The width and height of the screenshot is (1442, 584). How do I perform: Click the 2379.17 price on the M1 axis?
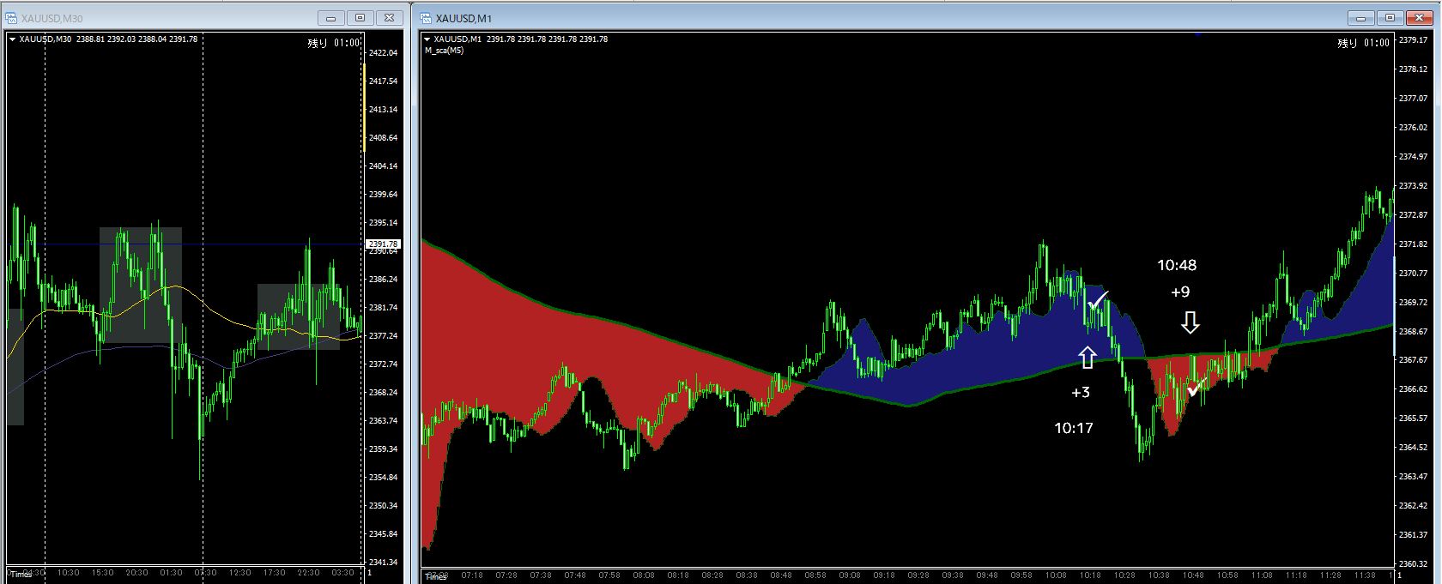coord(1413,39)
